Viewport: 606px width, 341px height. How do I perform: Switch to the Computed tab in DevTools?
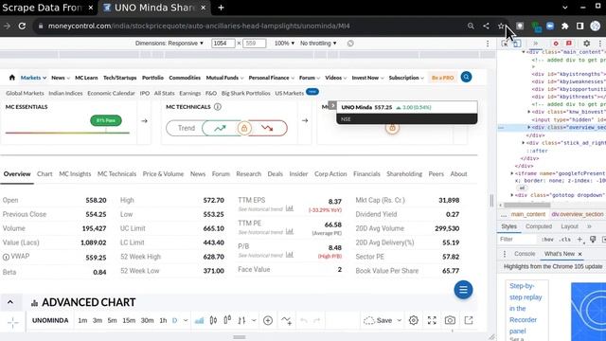pos(539,226)
